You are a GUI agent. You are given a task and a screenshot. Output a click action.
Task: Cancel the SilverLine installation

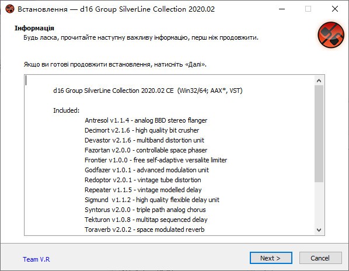click(320, 258)
